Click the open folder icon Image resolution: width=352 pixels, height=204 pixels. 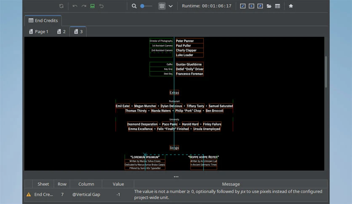tap(269, 6)
